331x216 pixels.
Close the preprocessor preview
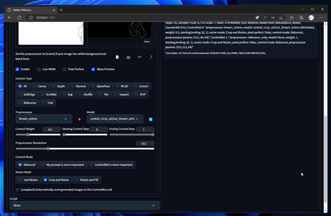click(x=147, y=42)
